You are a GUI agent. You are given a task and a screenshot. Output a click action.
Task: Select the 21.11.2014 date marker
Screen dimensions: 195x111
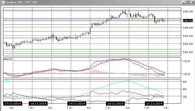154,104
